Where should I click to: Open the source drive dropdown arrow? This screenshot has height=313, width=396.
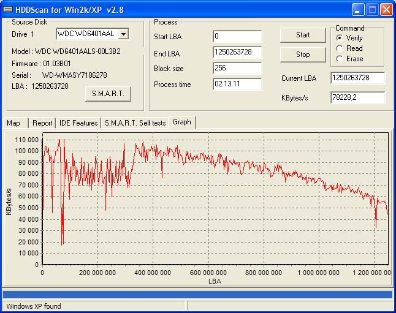(x=123, y=34)
